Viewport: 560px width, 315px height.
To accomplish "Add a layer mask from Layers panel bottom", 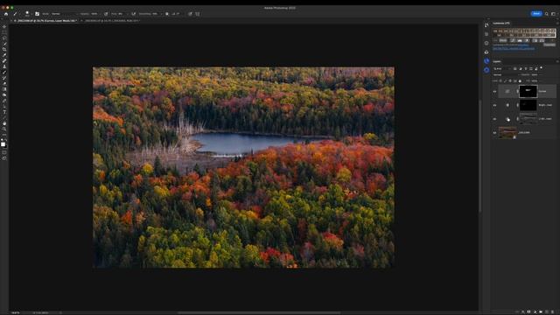I will coord(528,311).
